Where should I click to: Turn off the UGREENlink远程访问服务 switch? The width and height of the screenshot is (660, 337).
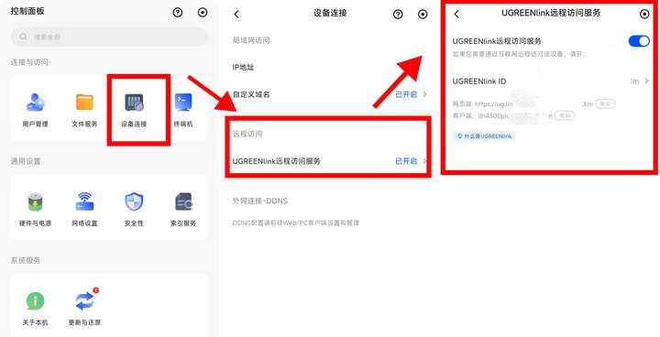639,41
